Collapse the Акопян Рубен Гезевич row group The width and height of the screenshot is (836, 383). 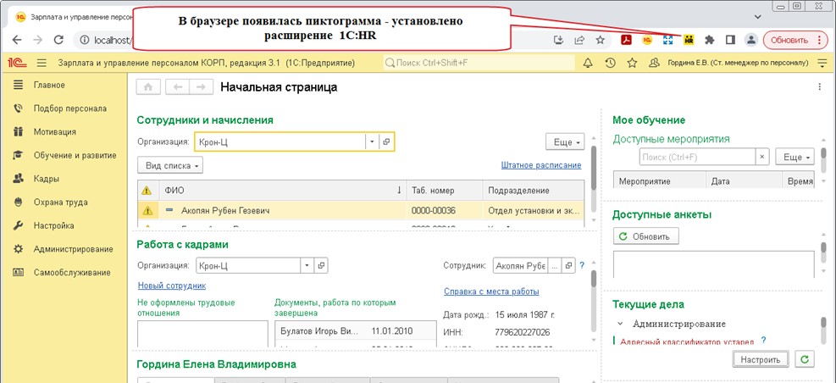coord(169,211)
